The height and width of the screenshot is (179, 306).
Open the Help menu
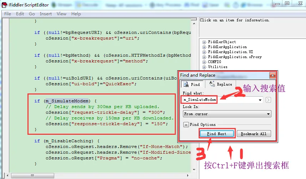click(76, 14)
